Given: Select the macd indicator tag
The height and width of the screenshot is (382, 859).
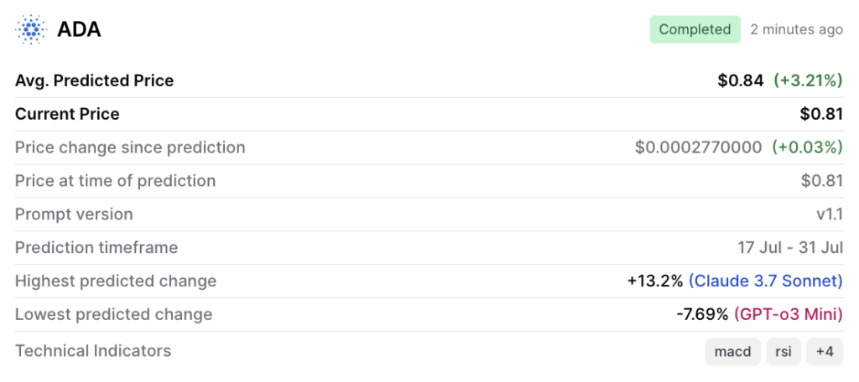Looking at the screenshot, I should click(732, 352).
